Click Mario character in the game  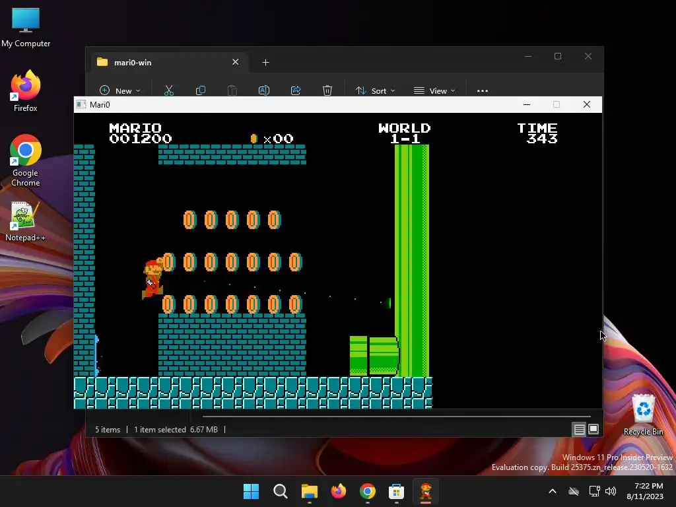coord(152,279)
